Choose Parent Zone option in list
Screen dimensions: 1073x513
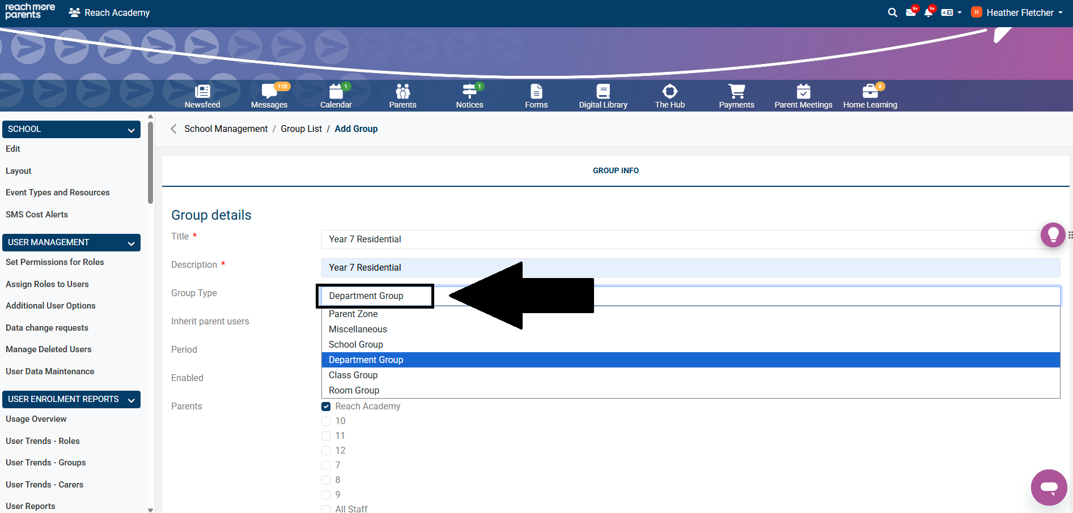point(353,314)
